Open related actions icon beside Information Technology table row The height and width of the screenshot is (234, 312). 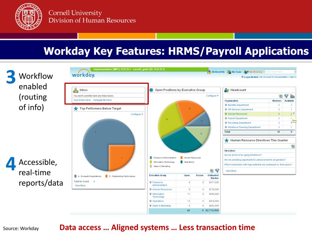151,194
